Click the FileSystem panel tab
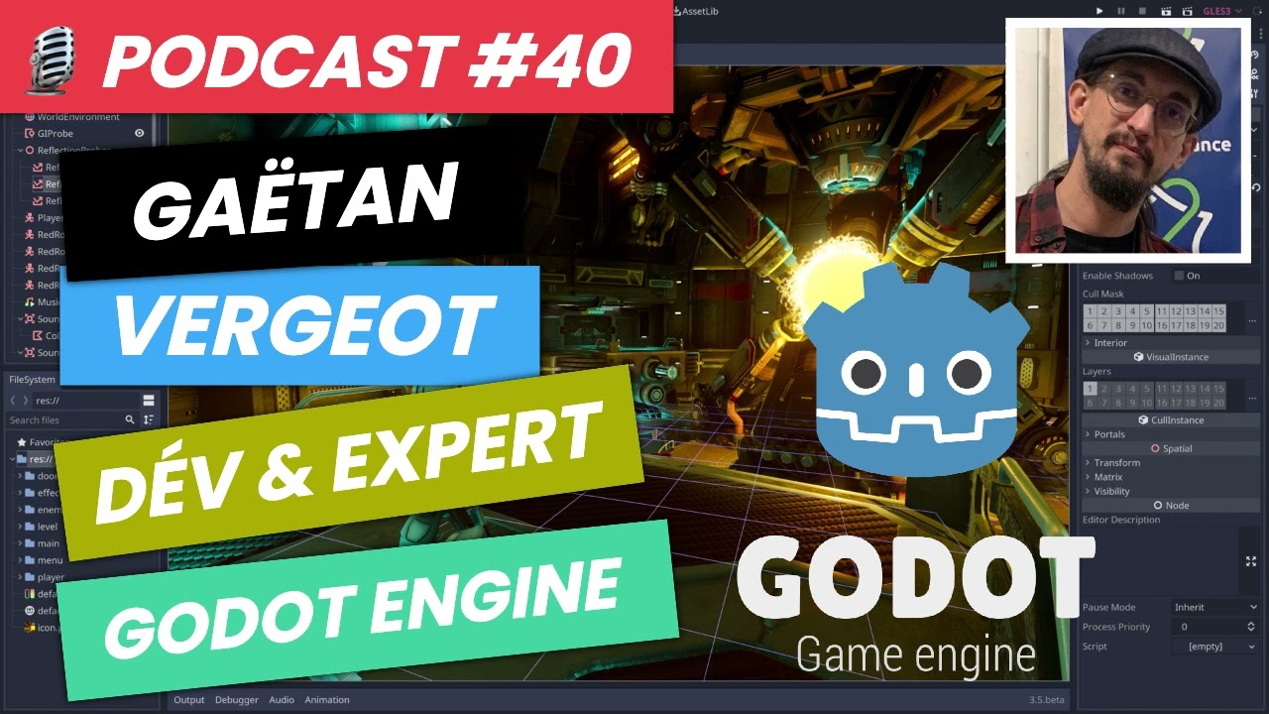Viewport: 1269px width, 714px height. point(32,379)
